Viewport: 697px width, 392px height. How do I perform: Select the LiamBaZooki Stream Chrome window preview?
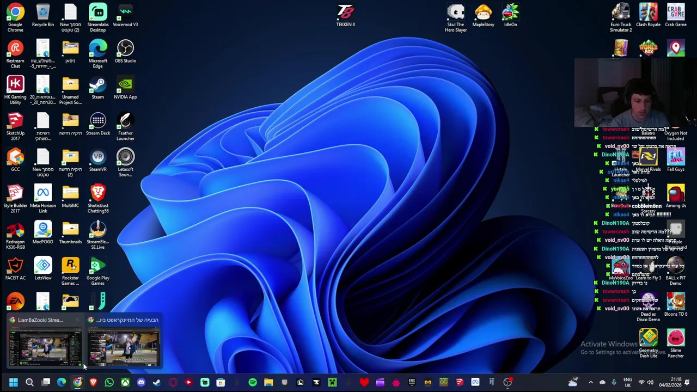point(45,342)
